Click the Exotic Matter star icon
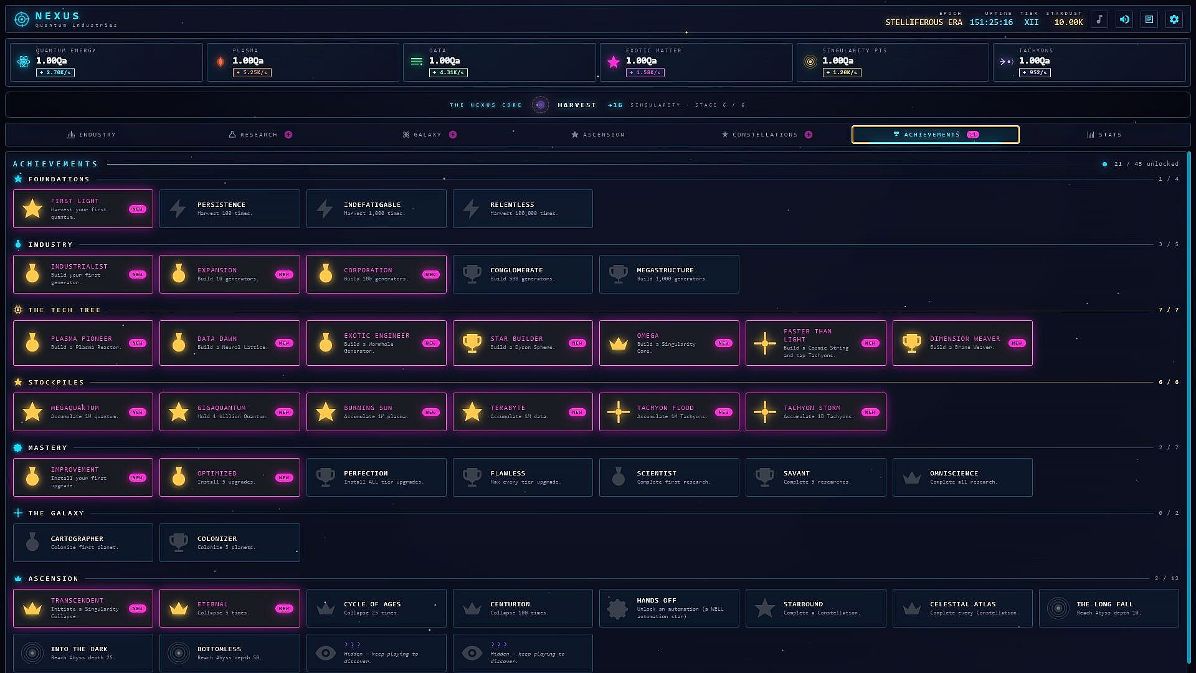 coord(614,62)
